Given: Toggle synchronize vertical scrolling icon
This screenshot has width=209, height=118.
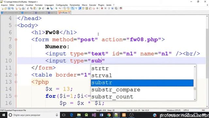Looking at the screenshot, I should (x=64, y=8).
